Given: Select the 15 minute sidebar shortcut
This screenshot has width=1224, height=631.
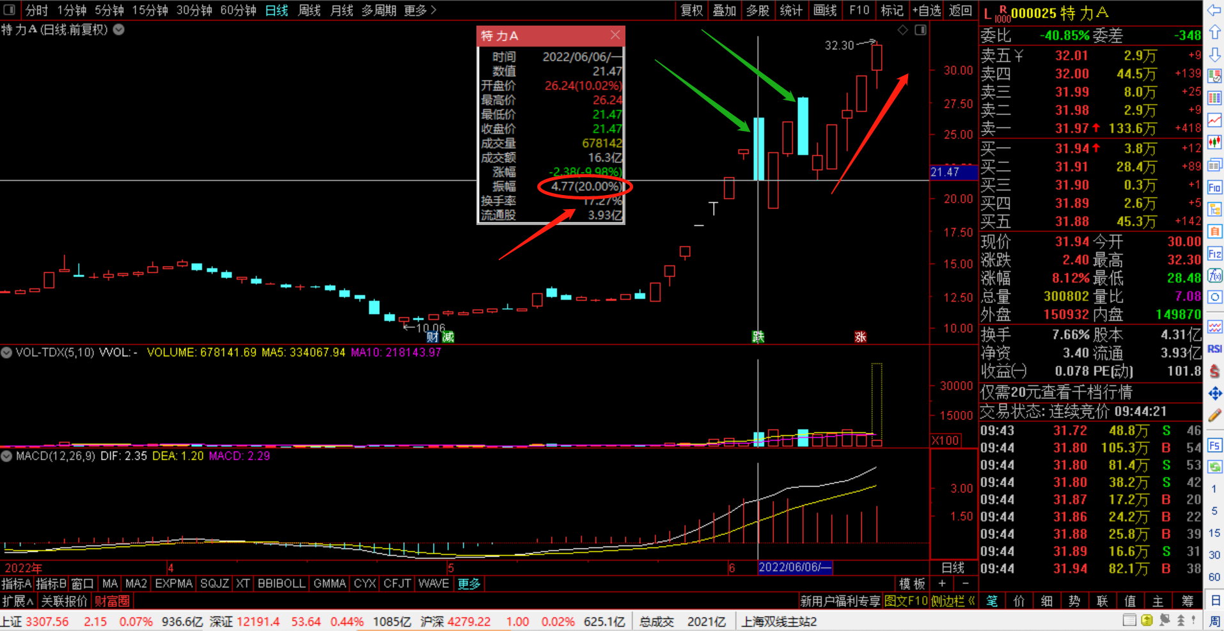Looking at the screenshot, I should 1214,533.
